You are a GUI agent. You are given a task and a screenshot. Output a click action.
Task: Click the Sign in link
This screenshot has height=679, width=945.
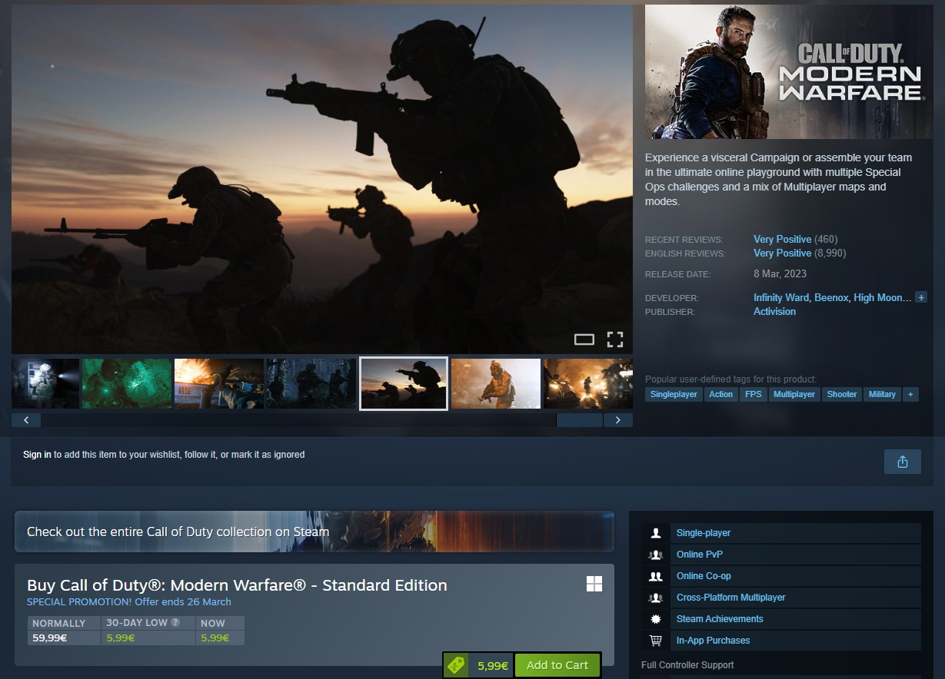click(x=37, y=455)
